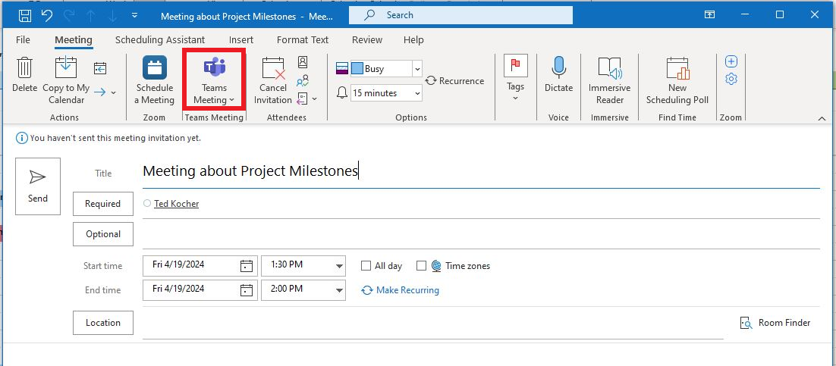Expand the 1:30 PM start time dropdown
Viewport: 836px width, 366px height.
(338, 266)
